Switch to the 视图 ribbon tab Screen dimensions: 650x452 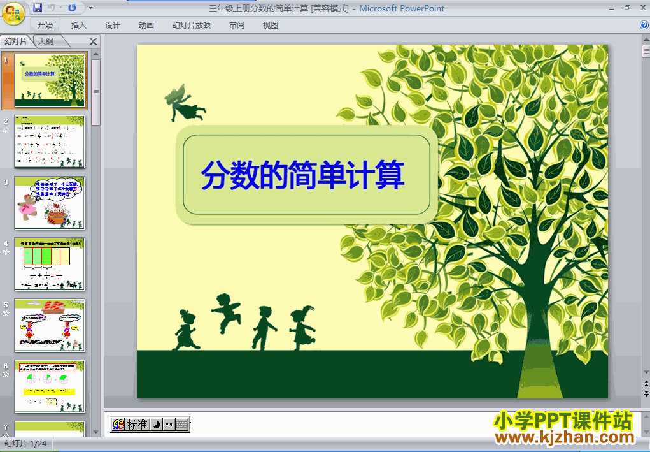coord(271,26)
